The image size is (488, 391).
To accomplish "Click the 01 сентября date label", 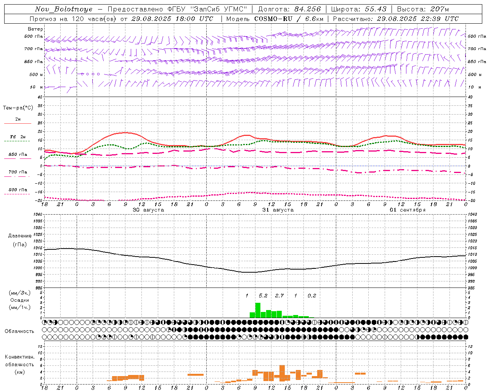I will click(408, 210).
